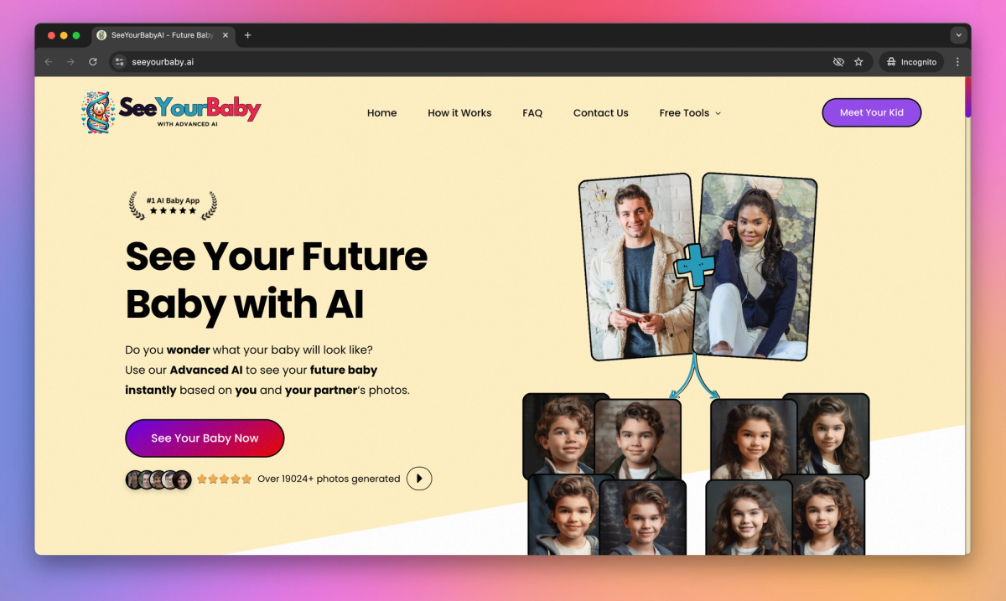Open the Chrome three-dot menu
The height and width of the screenshot is (601, 1006).
(957, 62)
